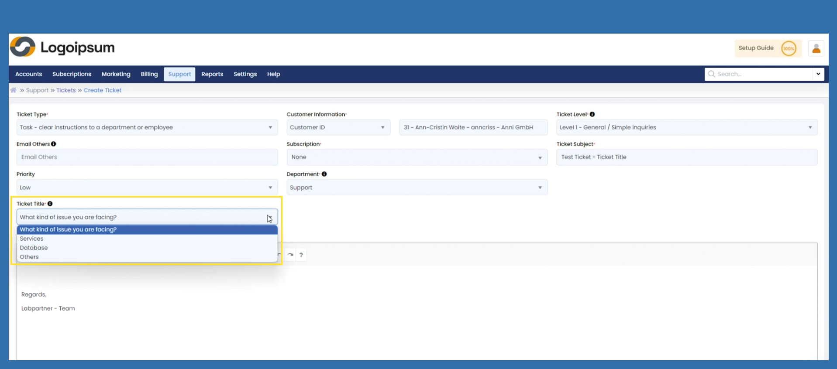The image size is (837, 369).
Task: Choose Services from the Ticket Title list
Action: 31,239
